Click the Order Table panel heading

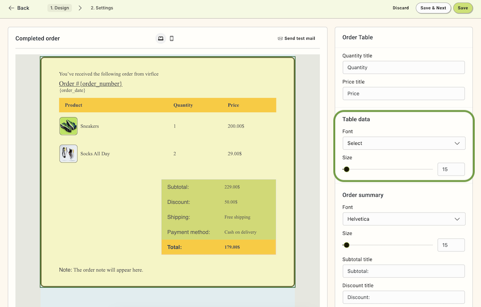[358, 37]
